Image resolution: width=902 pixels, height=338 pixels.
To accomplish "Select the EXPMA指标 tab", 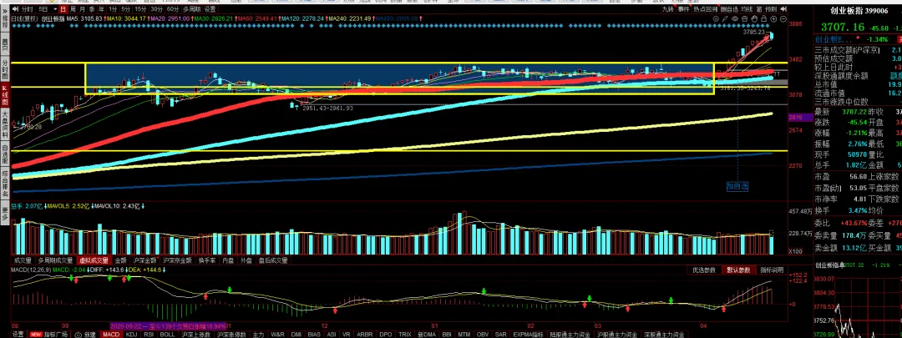I will point(528,334).
